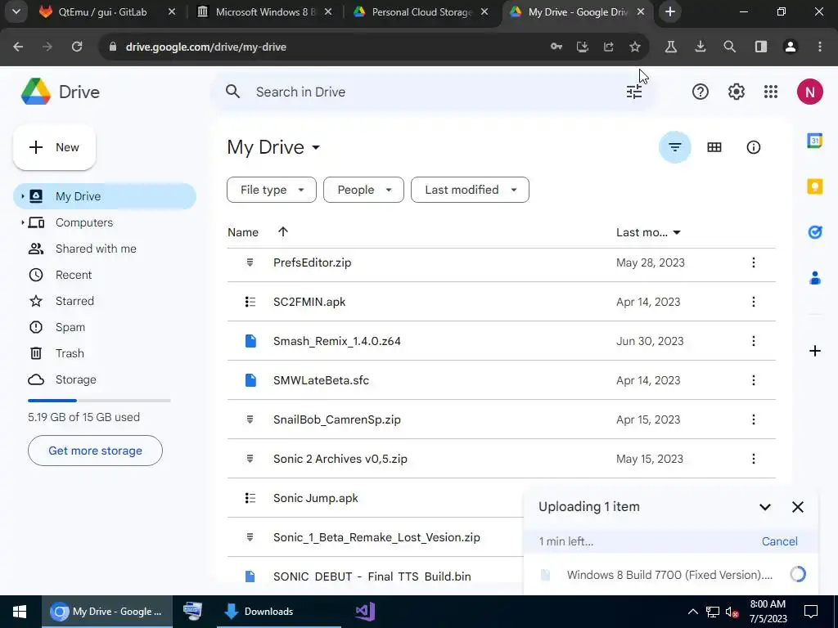The width and height of the screenshot is (838, 628).
Task: Open the File type filter dropdown
Action: point(272,190)
